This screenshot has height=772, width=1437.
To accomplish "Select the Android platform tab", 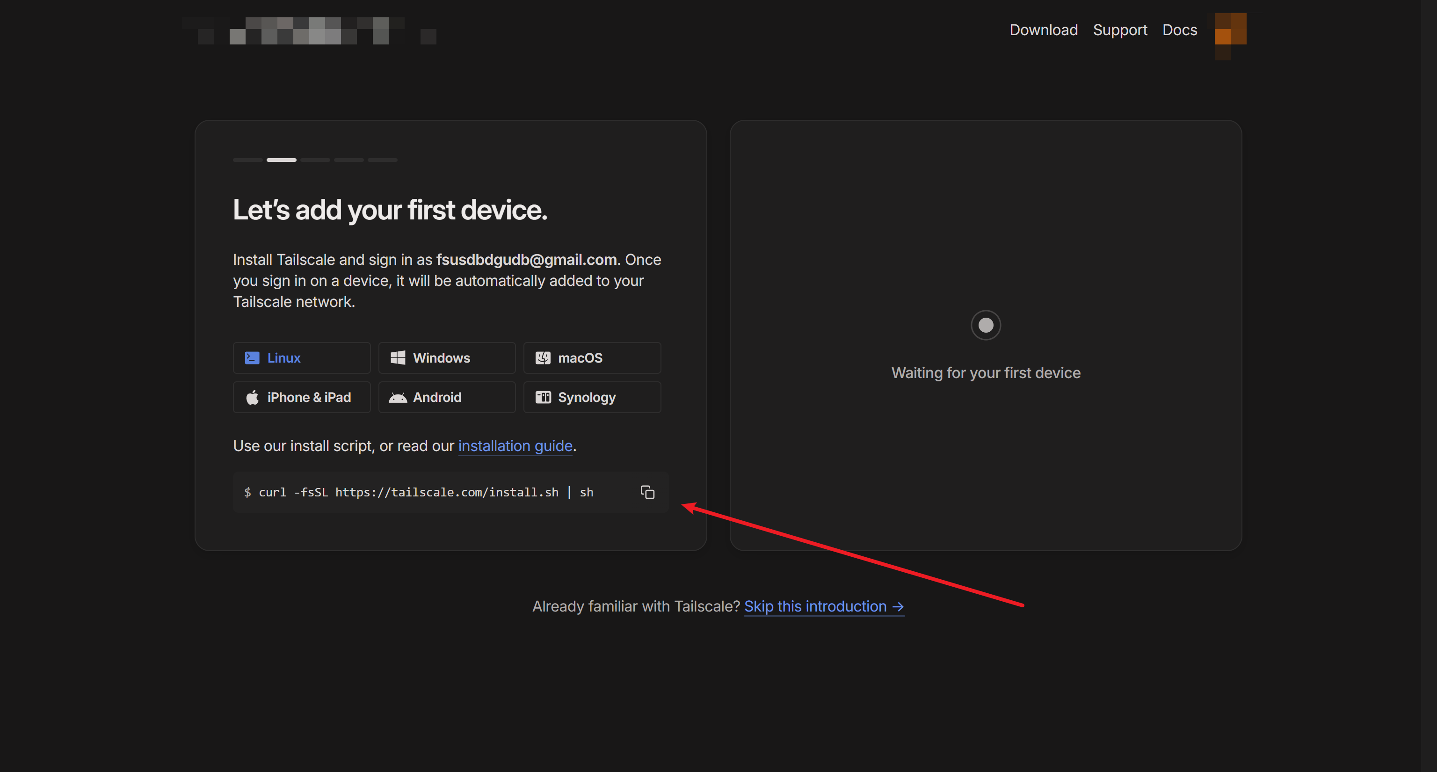I will click(447, 397).
